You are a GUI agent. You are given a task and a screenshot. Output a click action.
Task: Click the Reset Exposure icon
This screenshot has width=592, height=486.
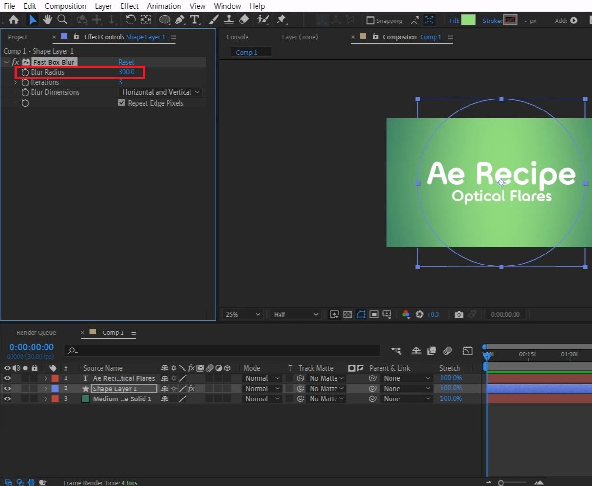(x=419, y=314)
